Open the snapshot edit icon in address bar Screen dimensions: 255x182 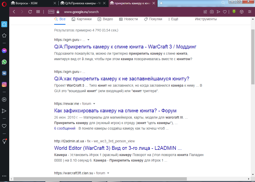[x=205, y=12]
